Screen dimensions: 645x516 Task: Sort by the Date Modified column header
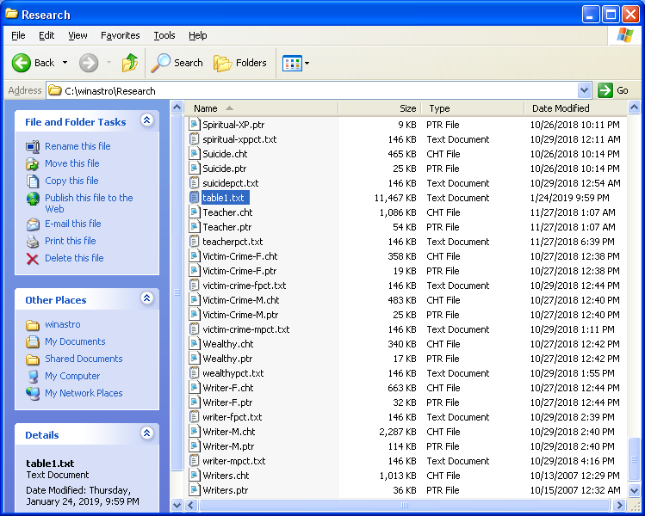coord(575,108)
